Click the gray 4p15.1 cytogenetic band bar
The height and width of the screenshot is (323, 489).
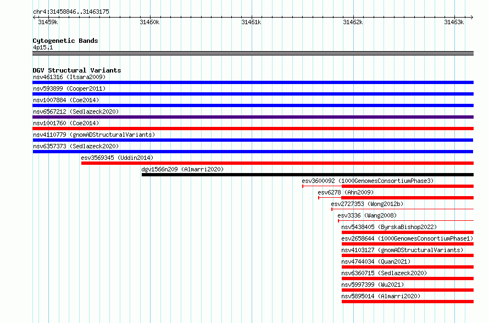pos(253,53)
